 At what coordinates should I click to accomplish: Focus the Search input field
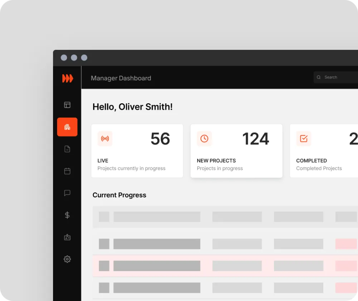pos(338,77)
